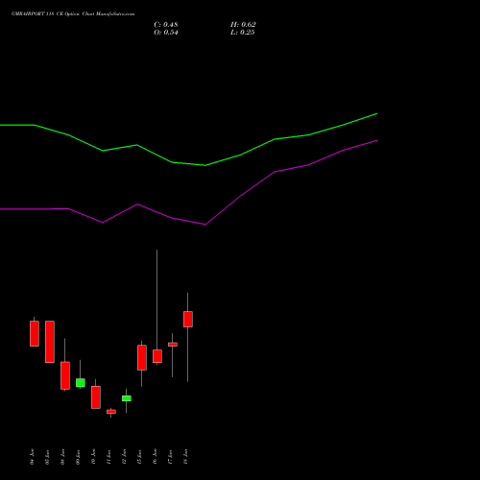Image resolution: width=480 pixels, height=480 pixels.
Task: Click the high value H: 0.62
Action: click(243, 25)
